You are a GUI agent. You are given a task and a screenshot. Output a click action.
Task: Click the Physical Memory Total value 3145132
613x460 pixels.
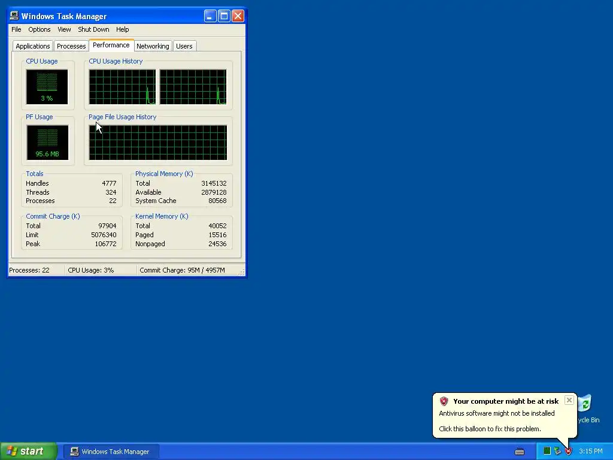(214, 183)
